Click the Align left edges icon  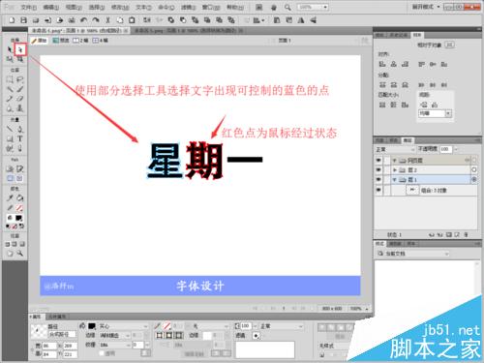[382, 64]
